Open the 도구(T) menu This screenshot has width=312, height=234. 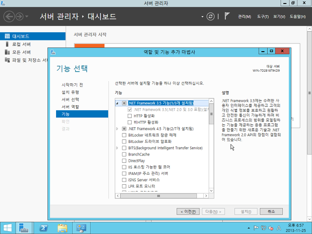tap(263, 17)
